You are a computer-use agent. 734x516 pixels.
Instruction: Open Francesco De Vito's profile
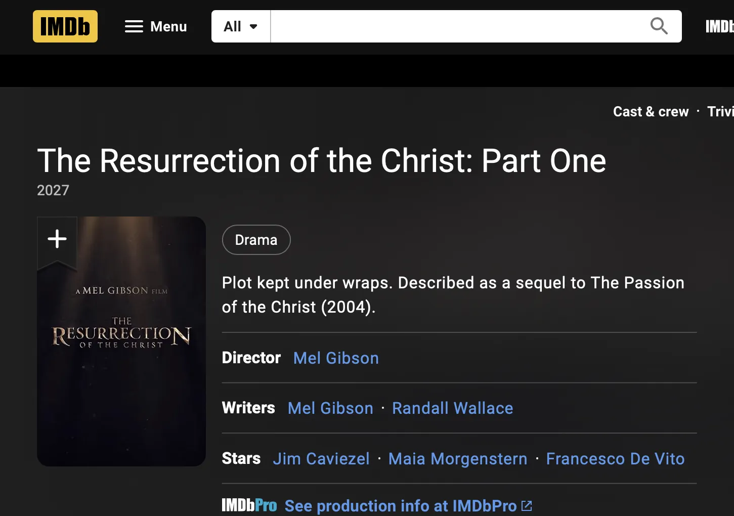[615, 459]
